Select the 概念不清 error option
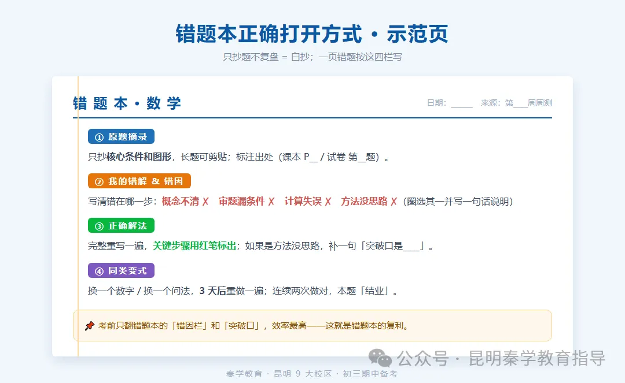This screenshot has width=625, height=383. [185, 201]
